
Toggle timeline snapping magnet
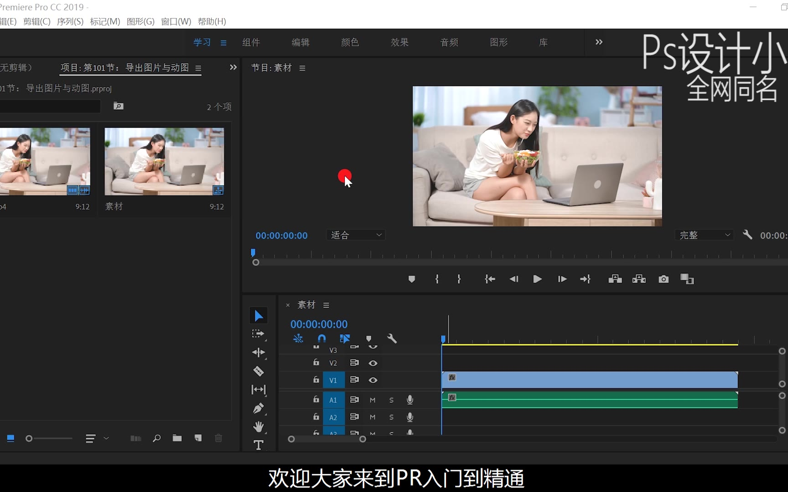pos(321,338)
